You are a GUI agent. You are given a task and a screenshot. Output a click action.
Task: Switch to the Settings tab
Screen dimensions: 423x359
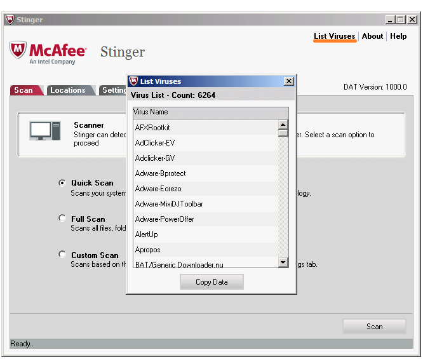113,90
